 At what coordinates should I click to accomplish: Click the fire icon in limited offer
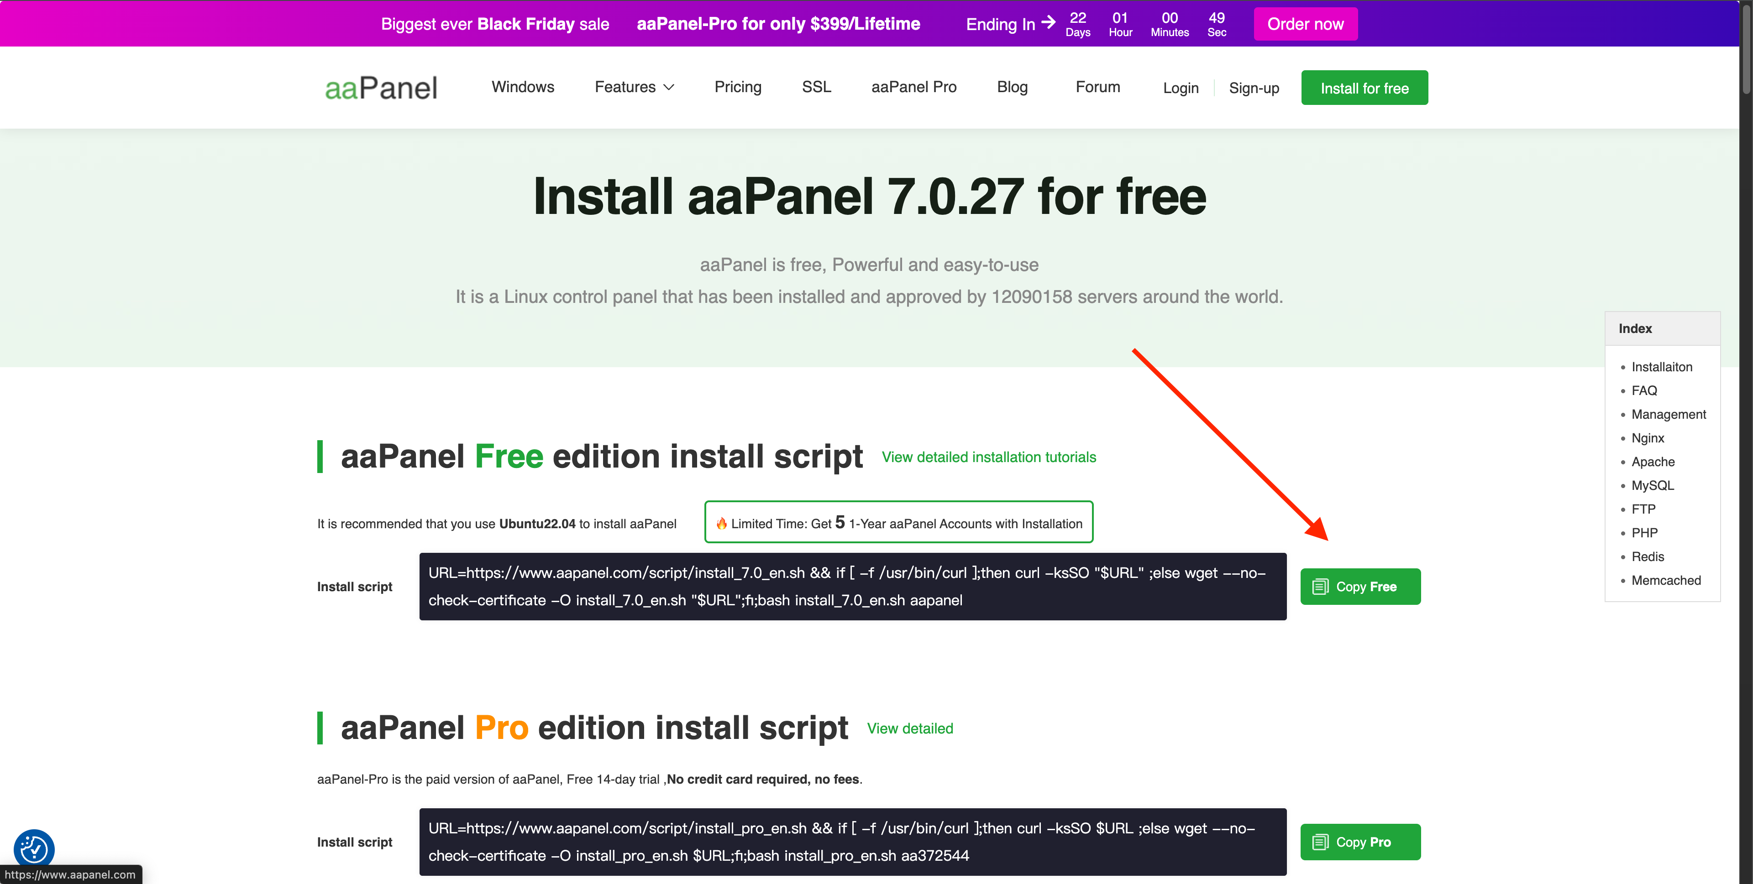(721, 523)
